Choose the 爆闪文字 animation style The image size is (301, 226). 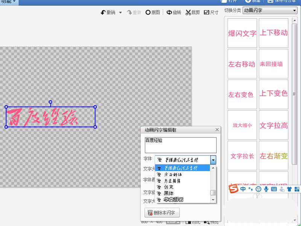click(242, 33)
